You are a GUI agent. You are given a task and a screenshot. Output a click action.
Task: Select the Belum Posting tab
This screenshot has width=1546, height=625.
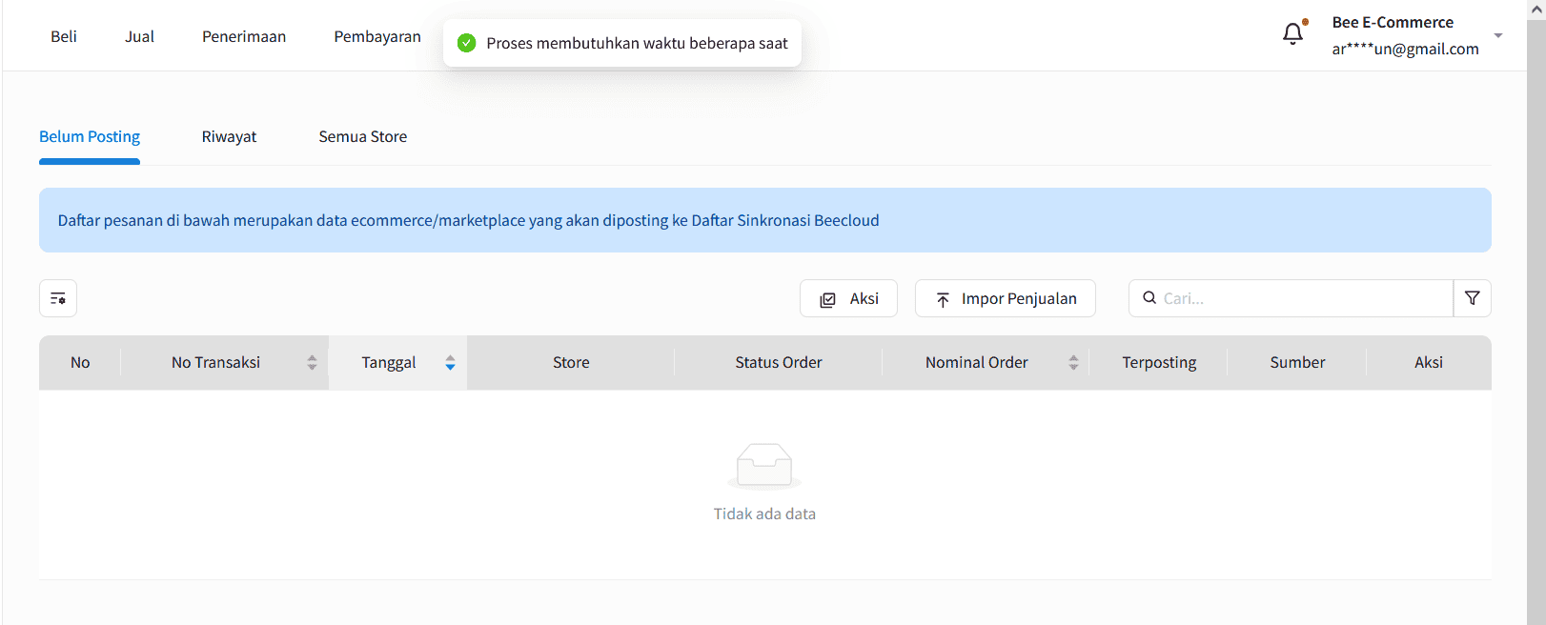[90, 136]
